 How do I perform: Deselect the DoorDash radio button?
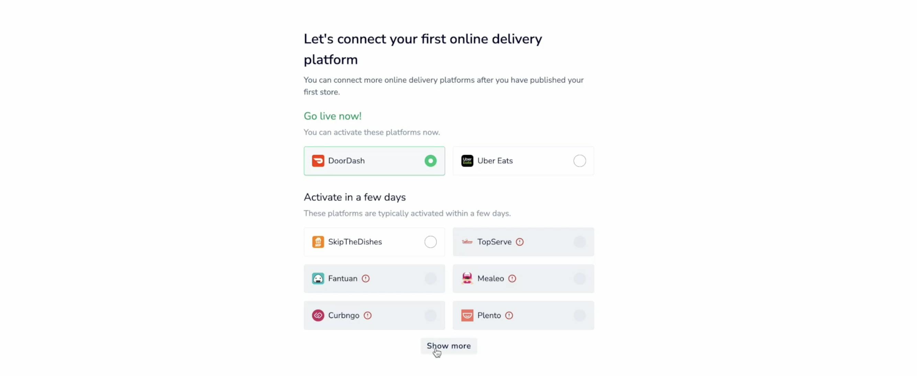pyautogui.click(x=430, y=161)
